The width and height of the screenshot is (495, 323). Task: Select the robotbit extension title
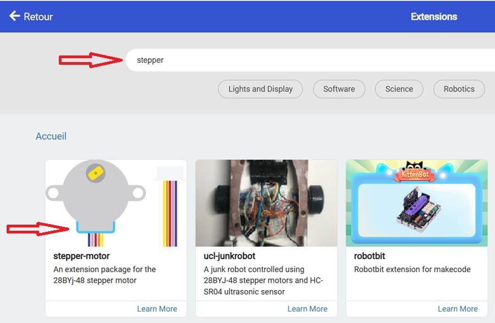[369, 256]
